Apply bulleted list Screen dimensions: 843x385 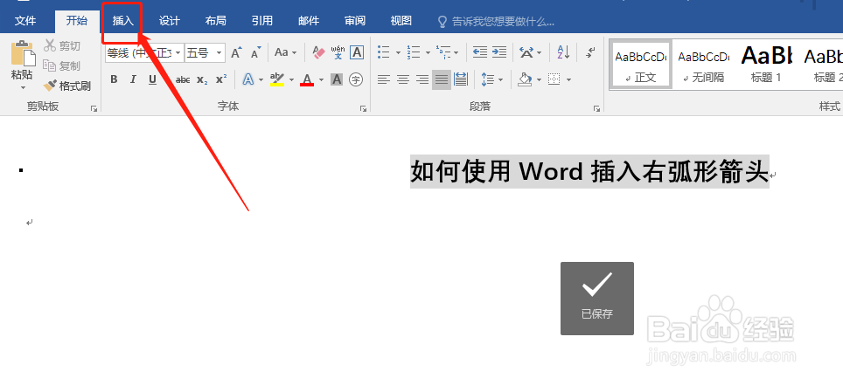(x=383, y=52)
